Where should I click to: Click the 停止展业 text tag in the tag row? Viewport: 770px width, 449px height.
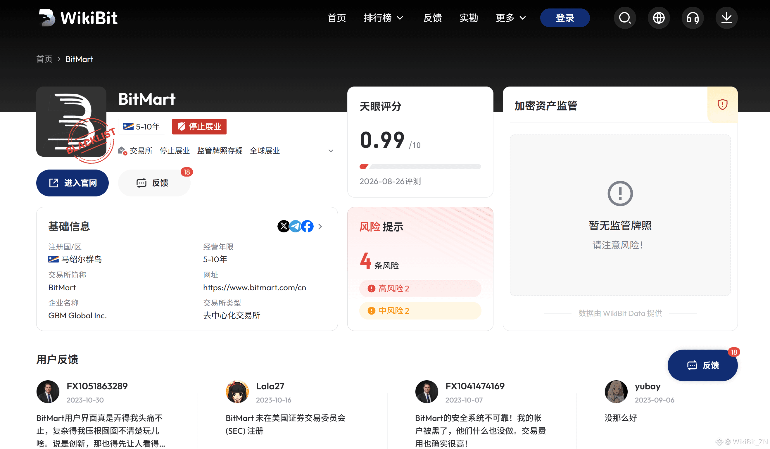pos(175,151)
